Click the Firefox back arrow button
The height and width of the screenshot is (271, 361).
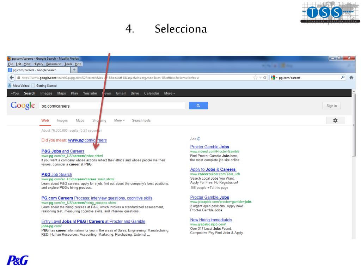tap(12, 78)
